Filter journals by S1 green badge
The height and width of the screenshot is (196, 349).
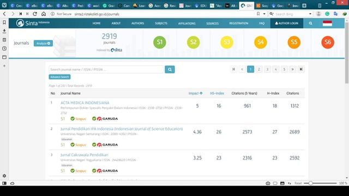pyautogui.click(x=160, y=42)
